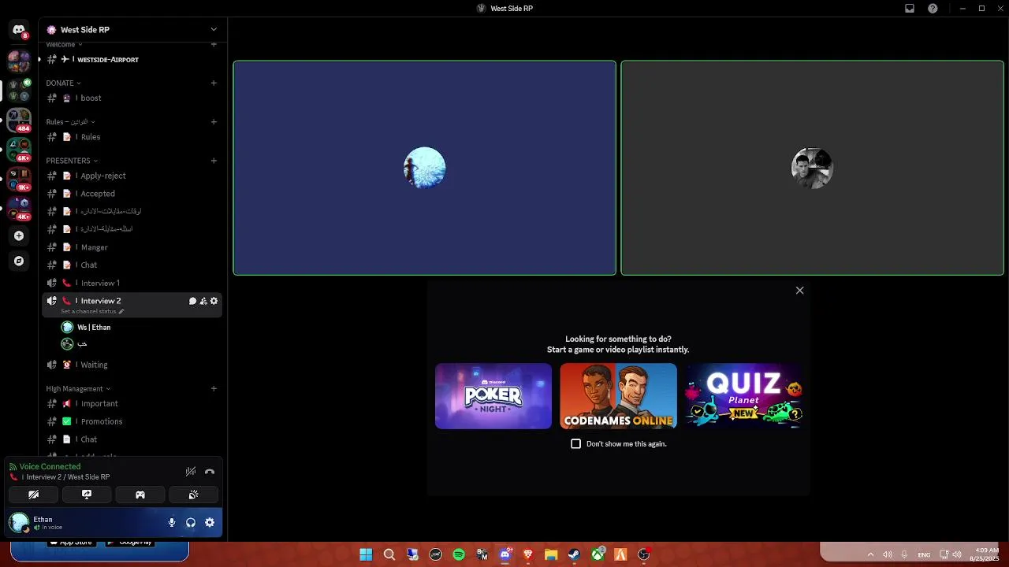Add channel to High Management category
Screen dimensions: 1009x567
pos(214,388)
